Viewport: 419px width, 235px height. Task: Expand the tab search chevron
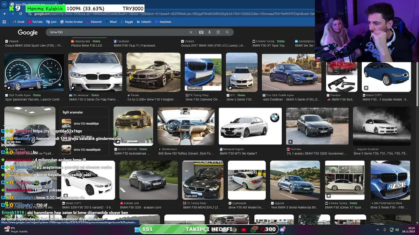pos(5,5)
